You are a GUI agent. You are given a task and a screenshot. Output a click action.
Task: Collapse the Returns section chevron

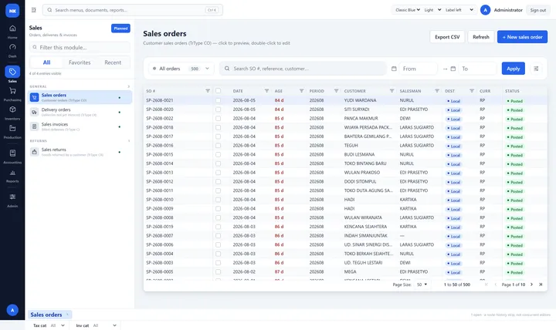coord(128,141)
